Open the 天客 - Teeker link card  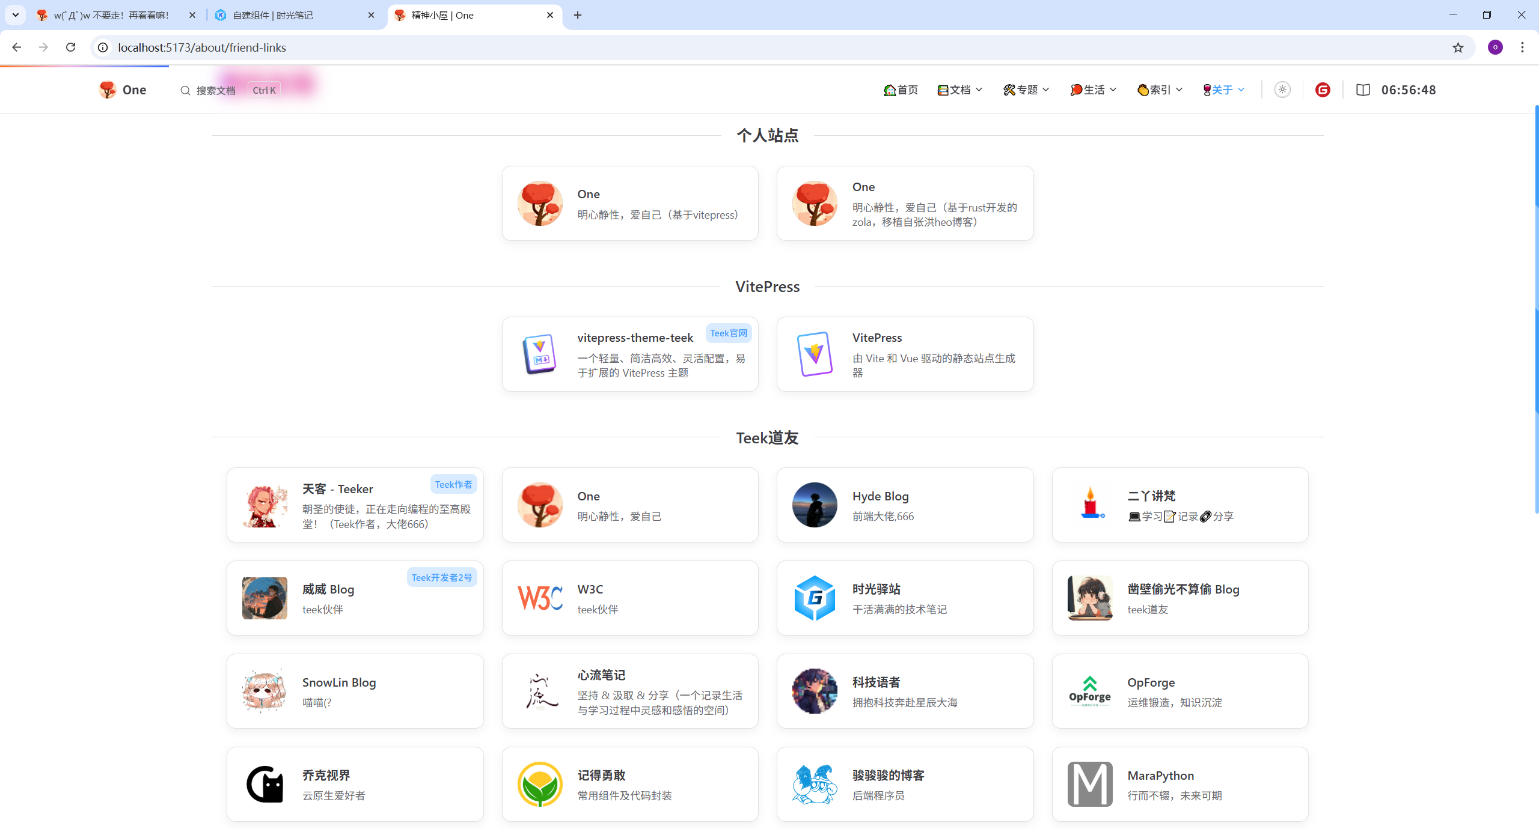point(355,505)
